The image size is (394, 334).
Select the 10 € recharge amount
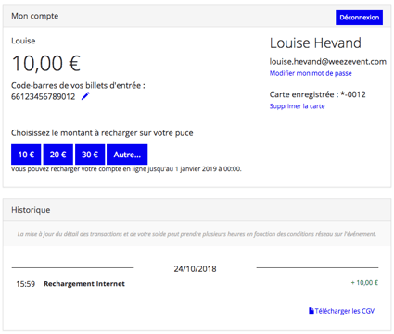coord(26,155)
